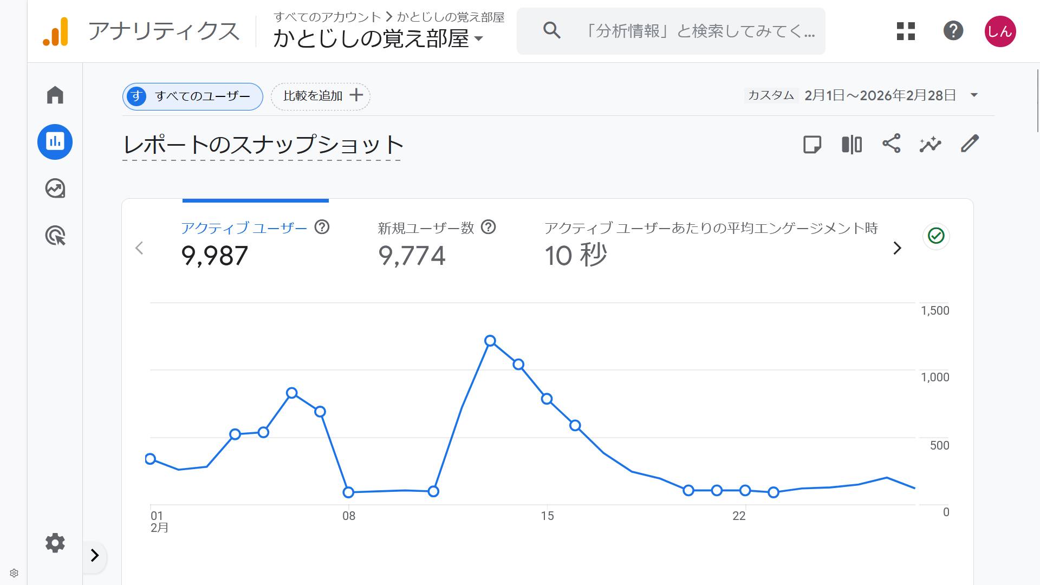Open the comparison panel icon near the report title

click(x=851, y=144)
